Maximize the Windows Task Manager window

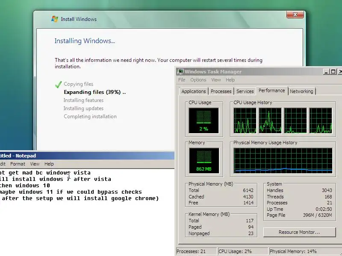pos(333,72)
